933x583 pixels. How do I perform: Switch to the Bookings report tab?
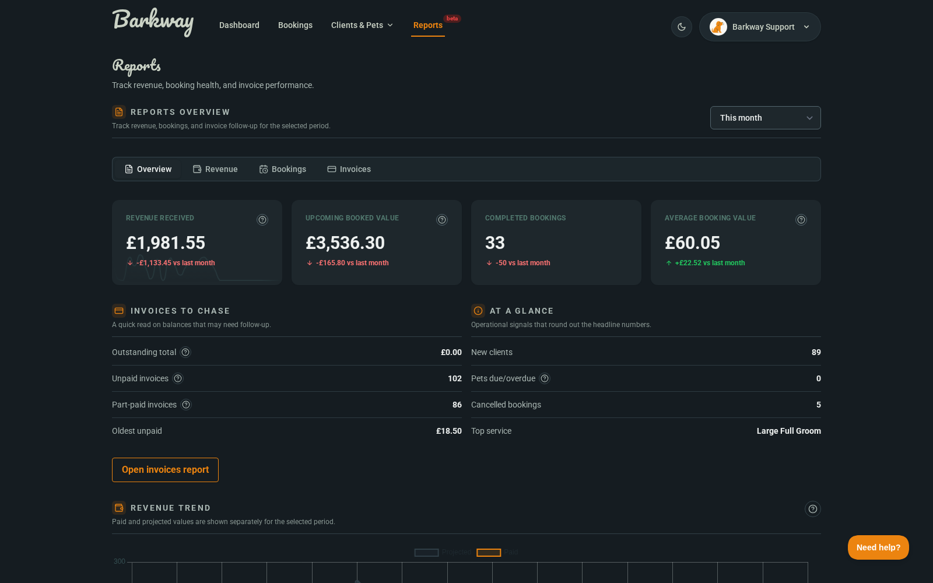coord(283,169)
